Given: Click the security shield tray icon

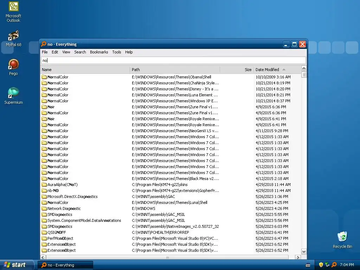Looking at the screenshot, I should click(321, 265).
